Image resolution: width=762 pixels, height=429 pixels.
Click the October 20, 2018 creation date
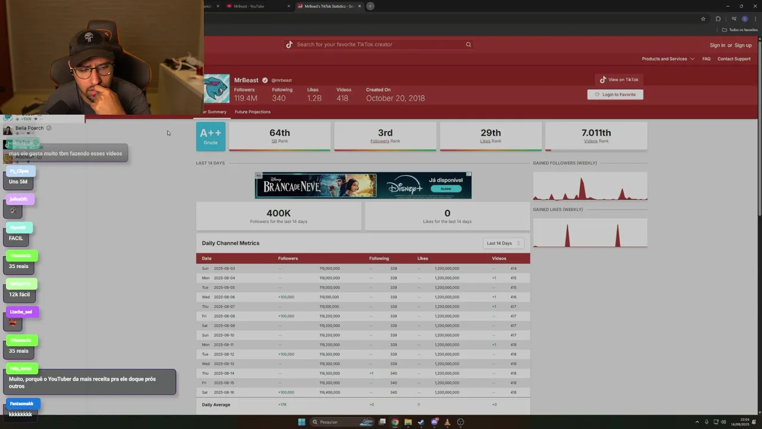pyautogui.click(x=395, y=98)
